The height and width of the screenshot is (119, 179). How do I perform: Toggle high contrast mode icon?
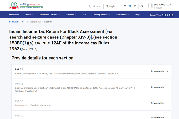tap(142, 6)
